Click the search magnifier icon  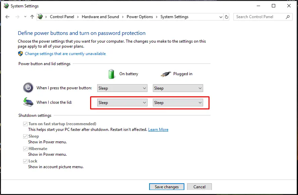tap(288, 17)
